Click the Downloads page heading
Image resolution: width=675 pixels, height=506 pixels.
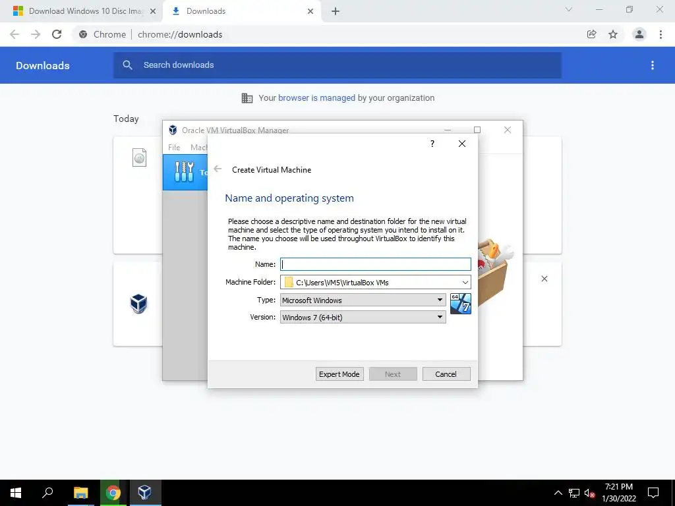click(x=43, y=65)
